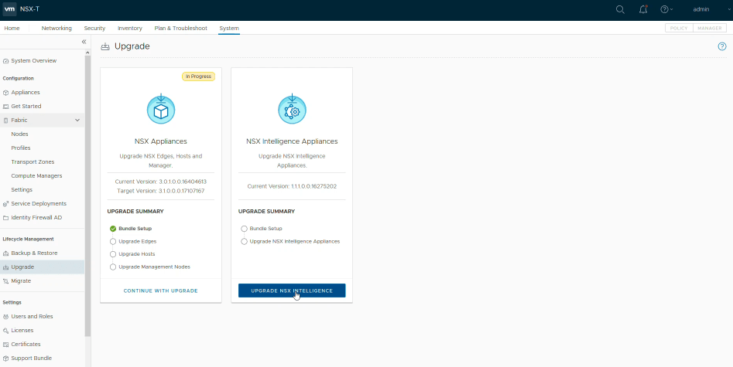Click the NSX Appliances cube icon

161,110
